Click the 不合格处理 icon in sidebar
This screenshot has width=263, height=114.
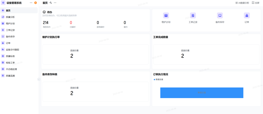point(3,69)
